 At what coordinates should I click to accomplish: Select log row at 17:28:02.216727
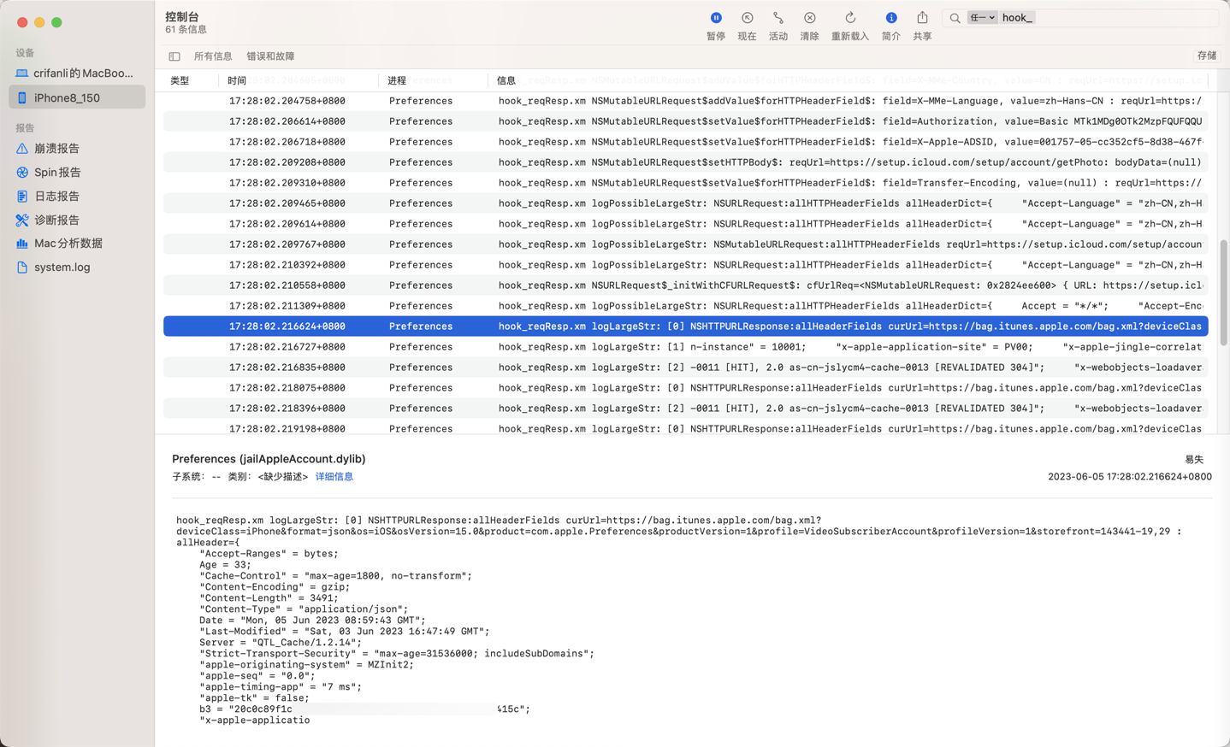(x=686, y=347)
